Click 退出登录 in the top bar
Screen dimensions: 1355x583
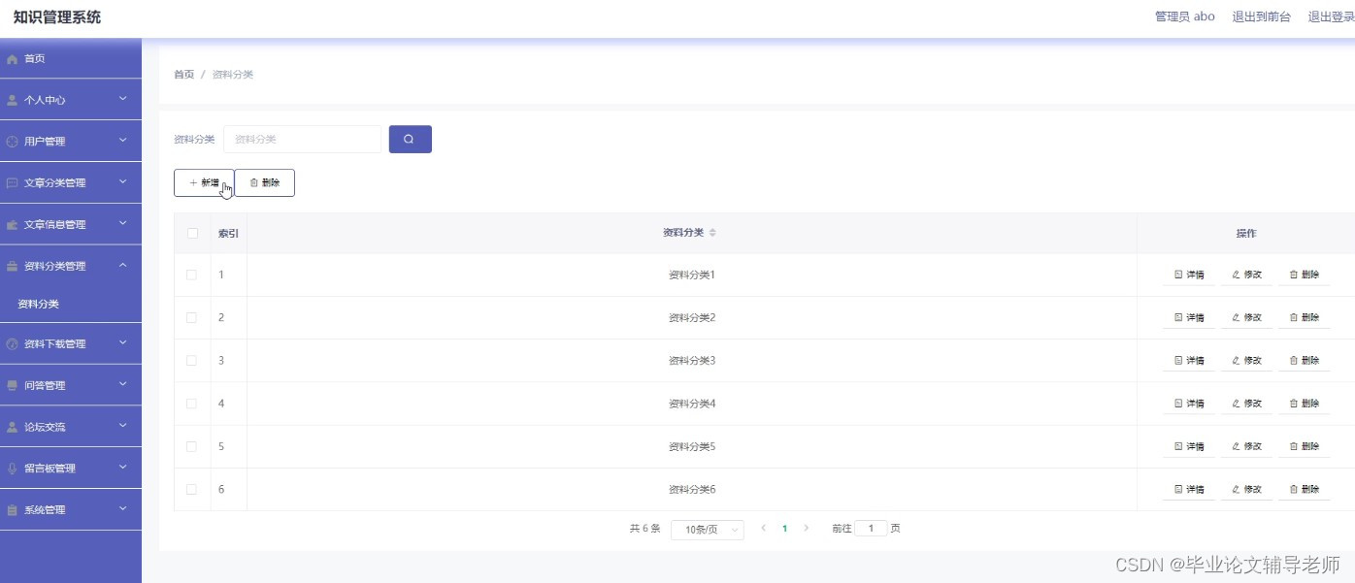pyautogui.click(x=1331, y=16)
